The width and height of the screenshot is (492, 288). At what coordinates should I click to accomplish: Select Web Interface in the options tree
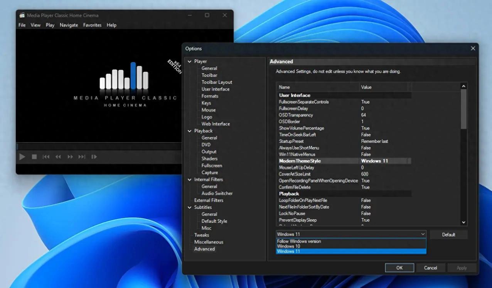(x=216, y=124)
